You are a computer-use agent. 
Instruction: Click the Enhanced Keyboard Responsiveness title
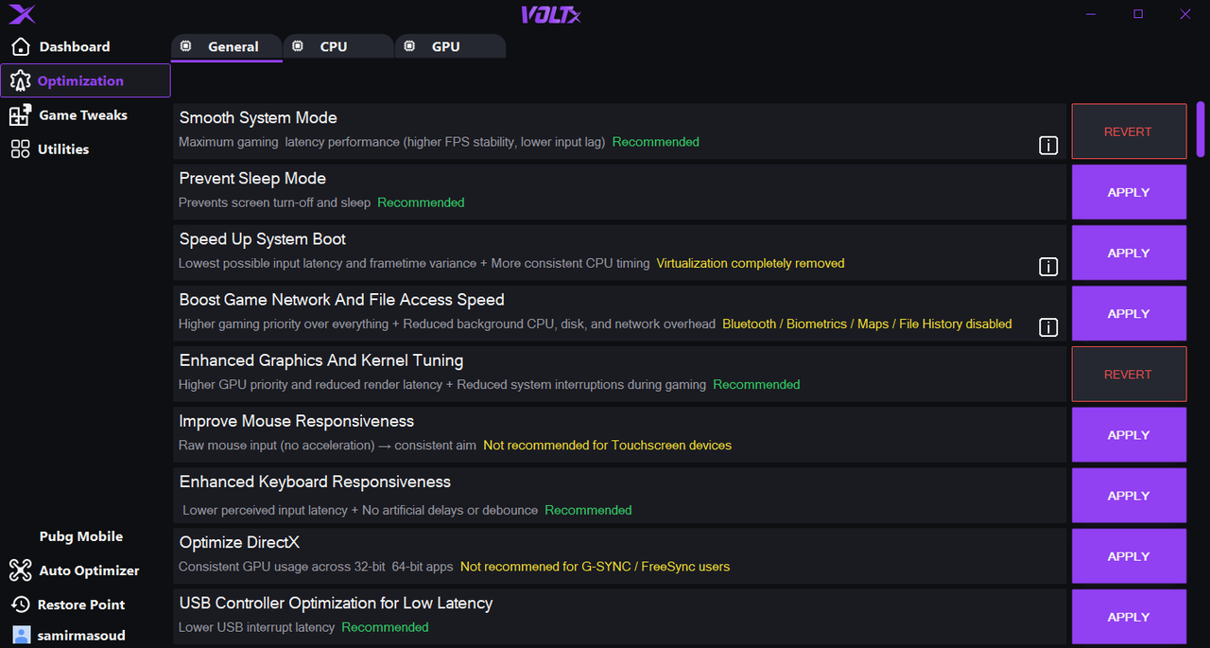click(315, 482)
